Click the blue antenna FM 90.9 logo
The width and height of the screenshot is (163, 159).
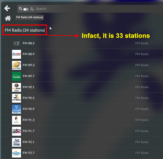point(17,109)
